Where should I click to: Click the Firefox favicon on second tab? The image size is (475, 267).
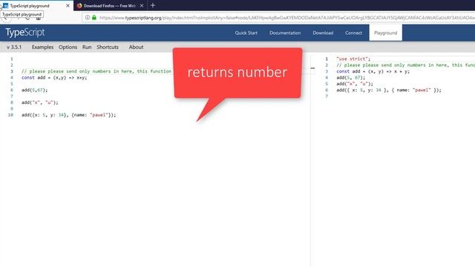point(79,6)
